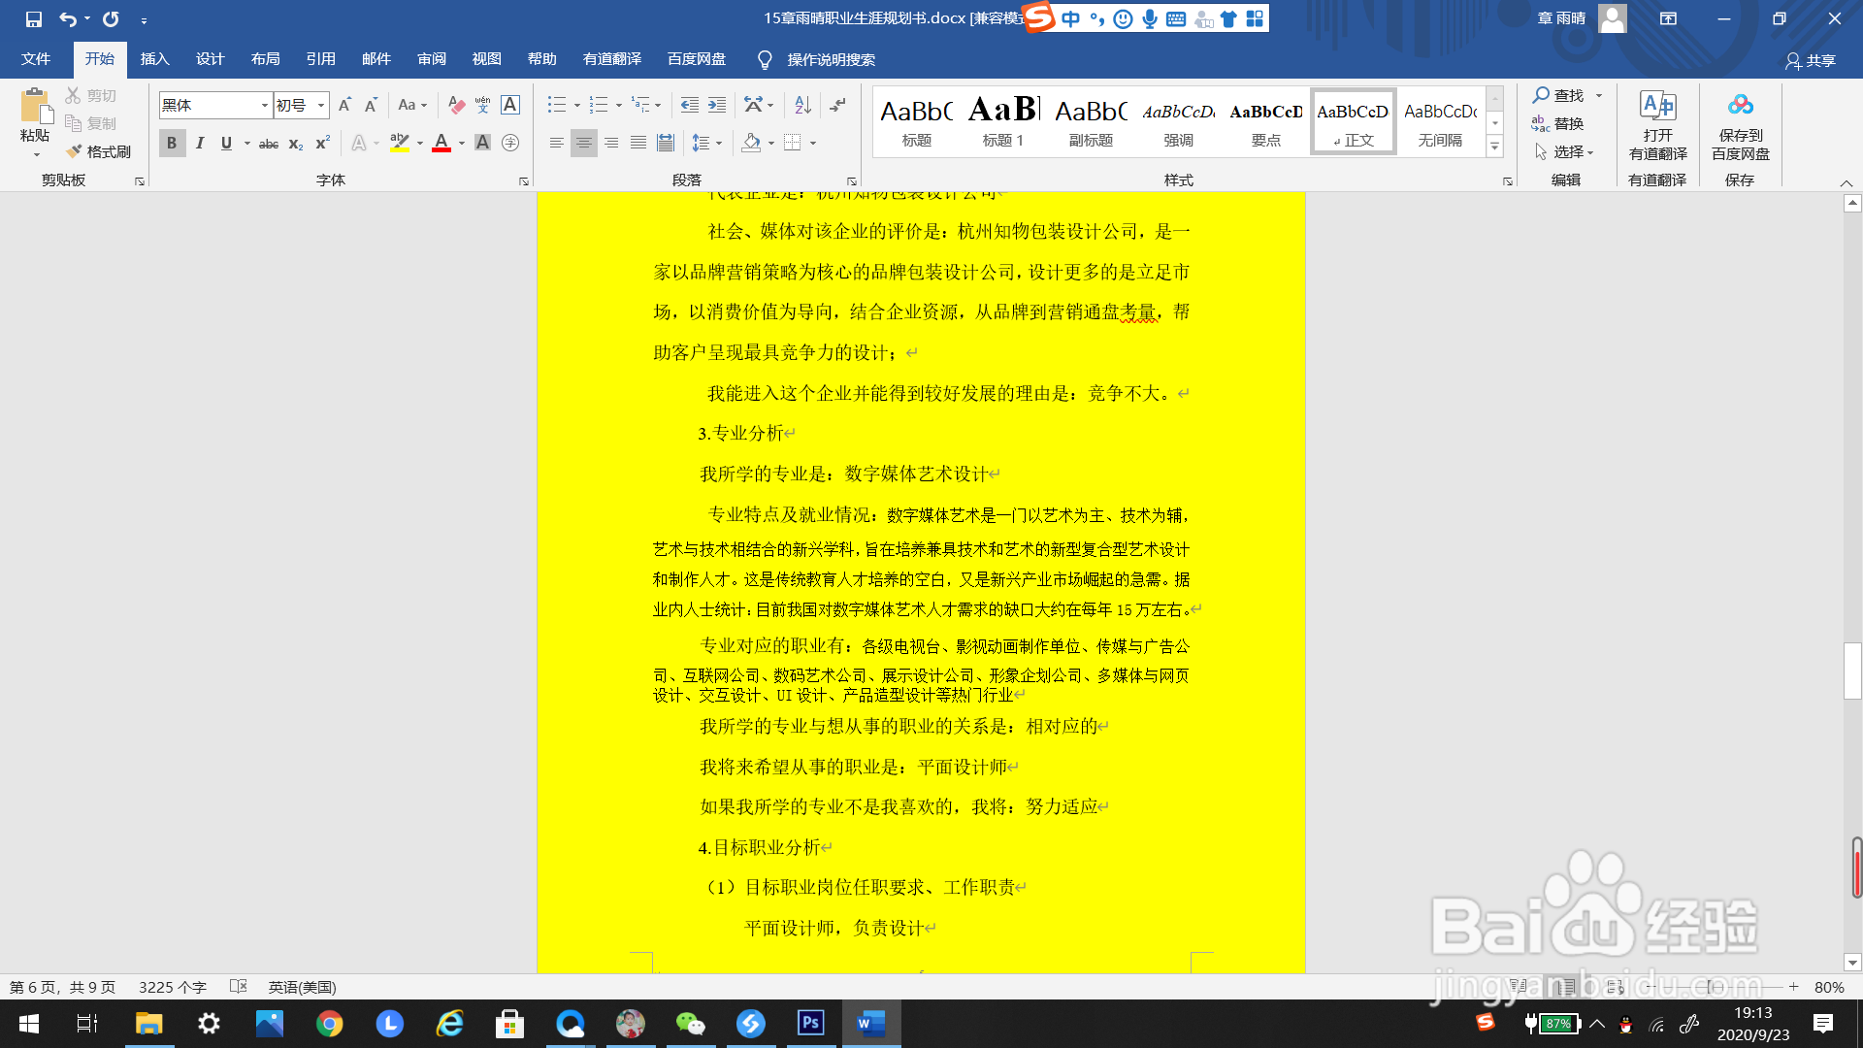Click the line and paragraph spacing icon
1863x1048 pixels.
(701, 143)
